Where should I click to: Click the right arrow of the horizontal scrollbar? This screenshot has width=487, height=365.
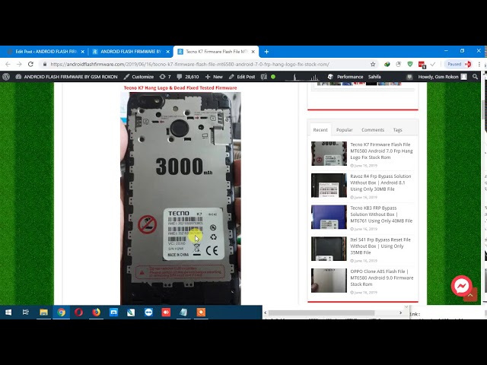401,313
